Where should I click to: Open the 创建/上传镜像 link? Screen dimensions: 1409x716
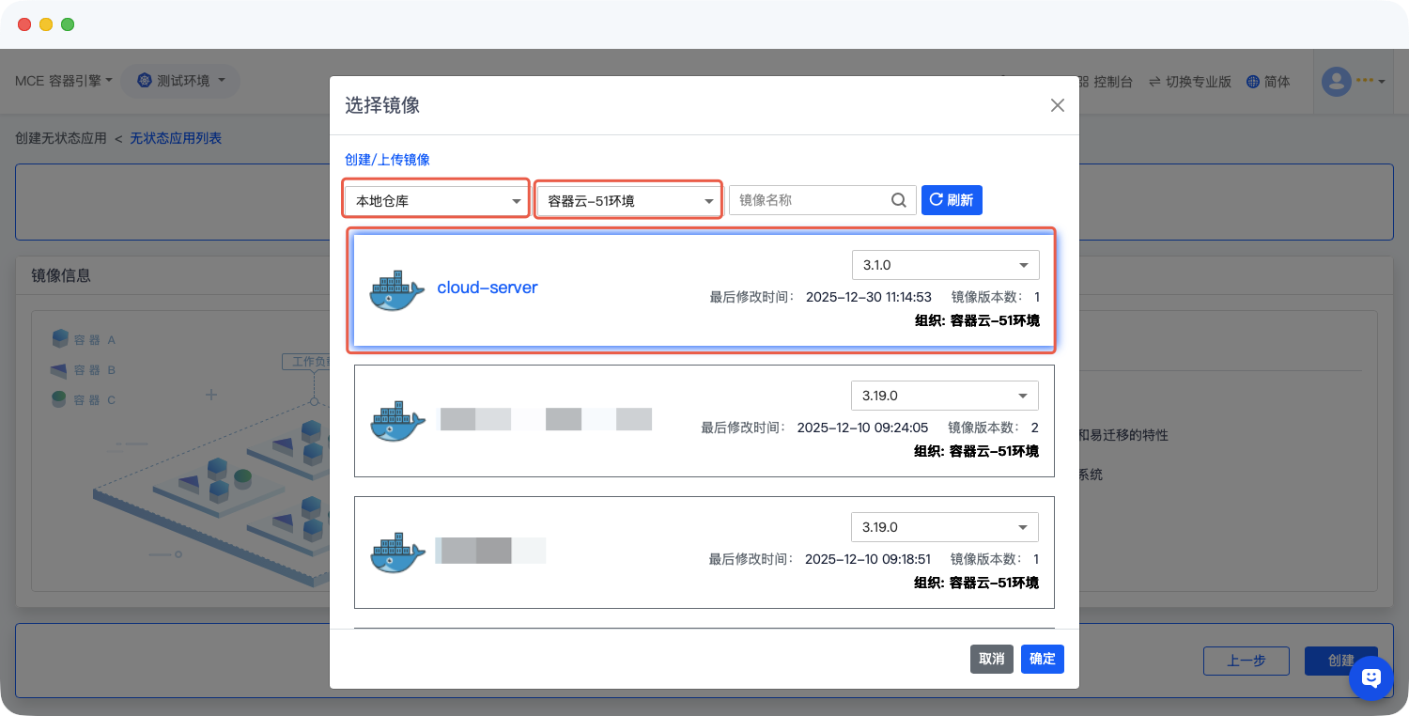[387, 160]
